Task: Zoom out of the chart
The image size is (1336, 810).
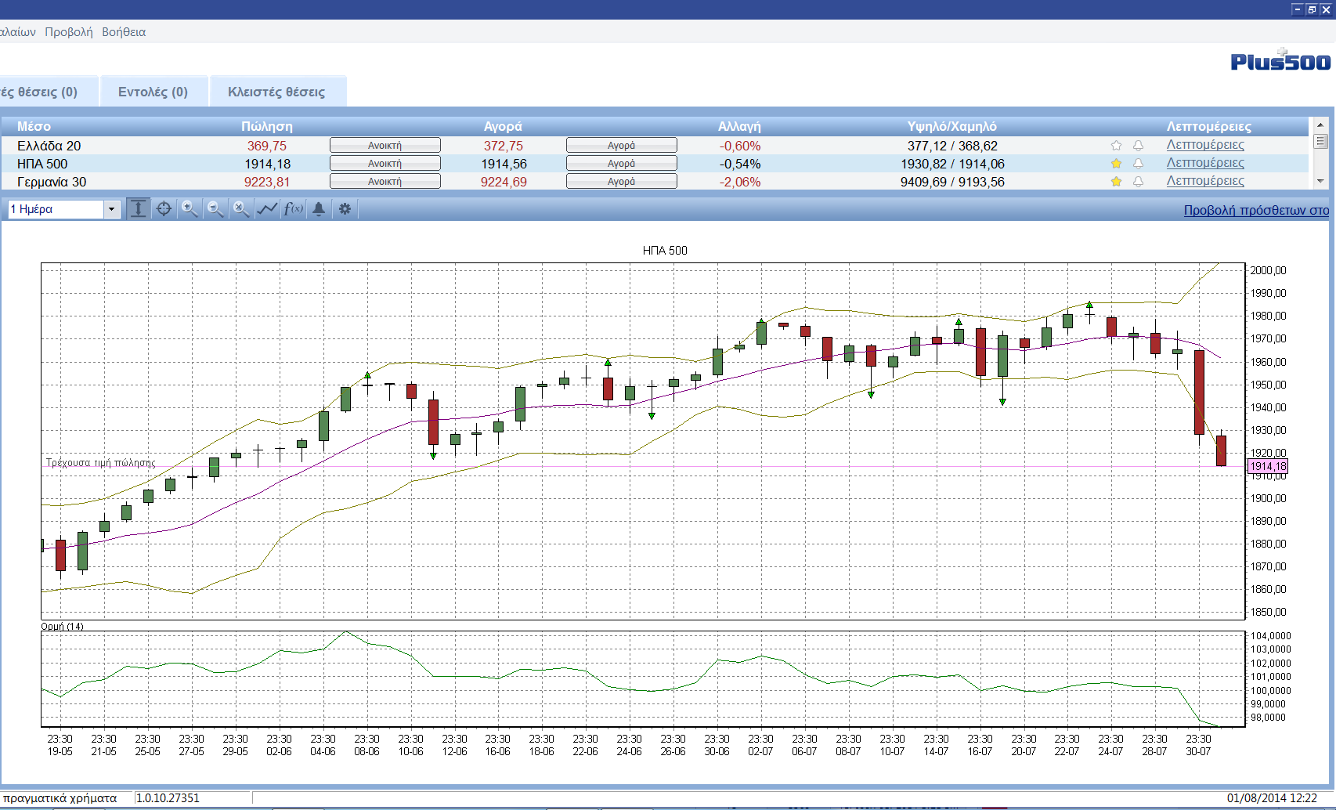Action: pos(215,209)
